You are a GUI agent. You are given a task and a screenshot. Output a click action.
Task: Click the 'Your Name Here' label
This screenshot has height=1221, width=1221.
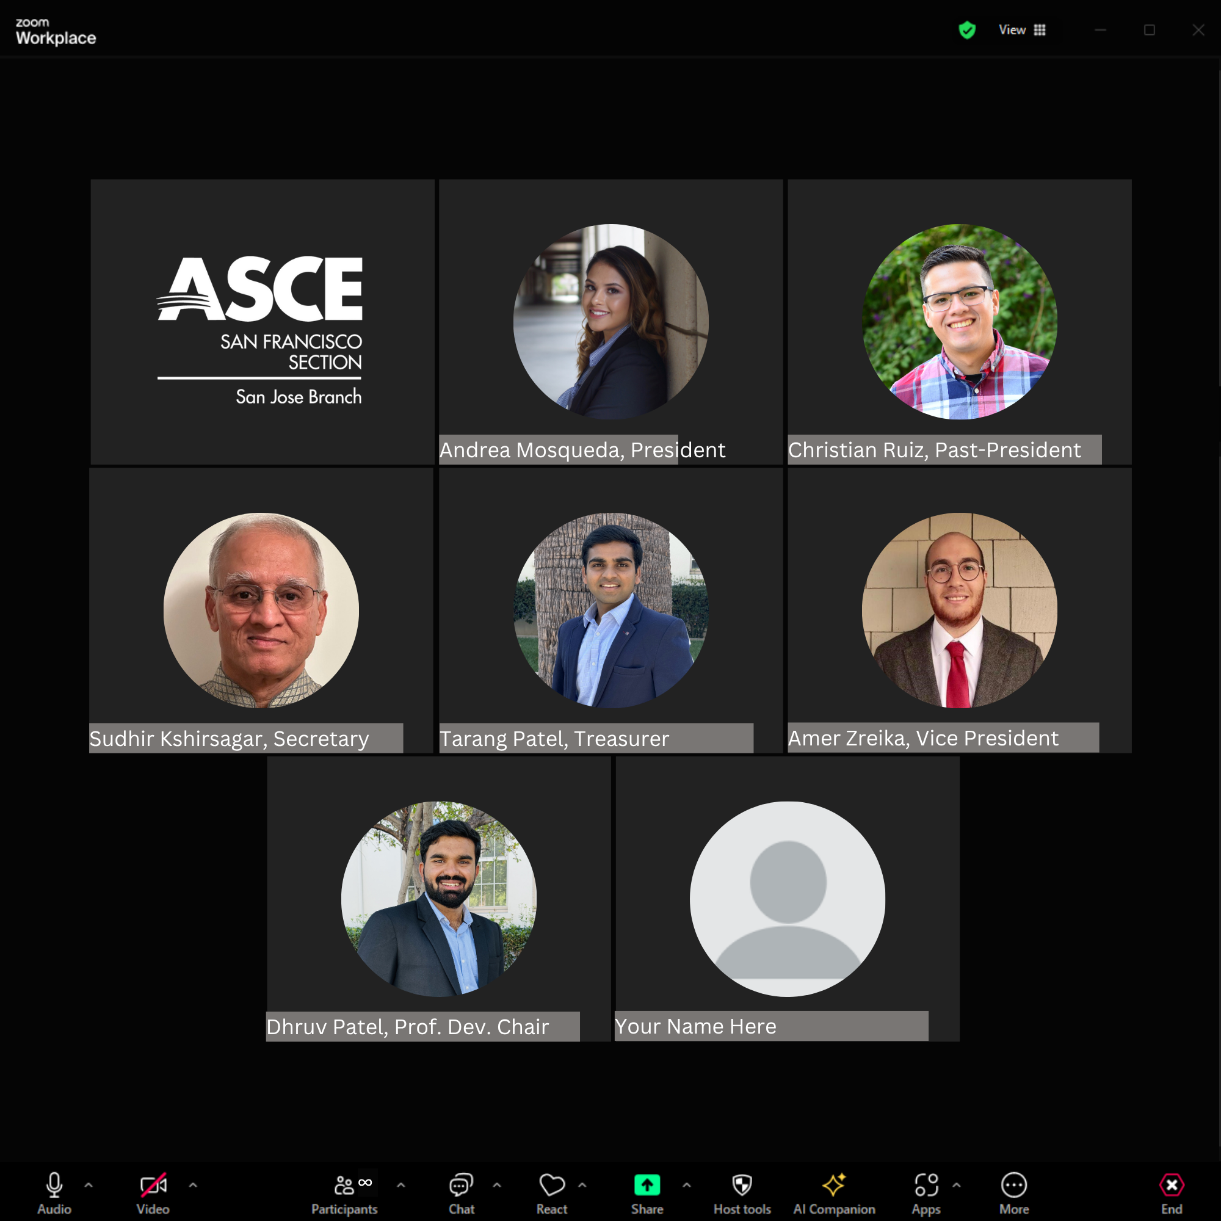click(771, 1026)
